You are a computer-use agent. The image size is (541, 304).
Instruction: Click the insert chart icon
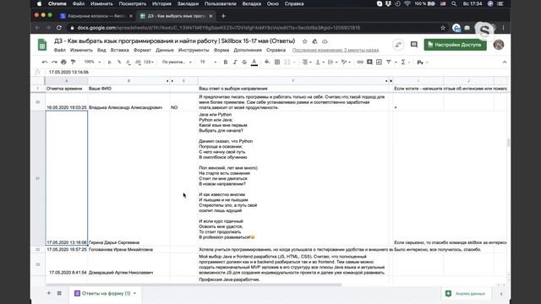(x=379, y=62)
